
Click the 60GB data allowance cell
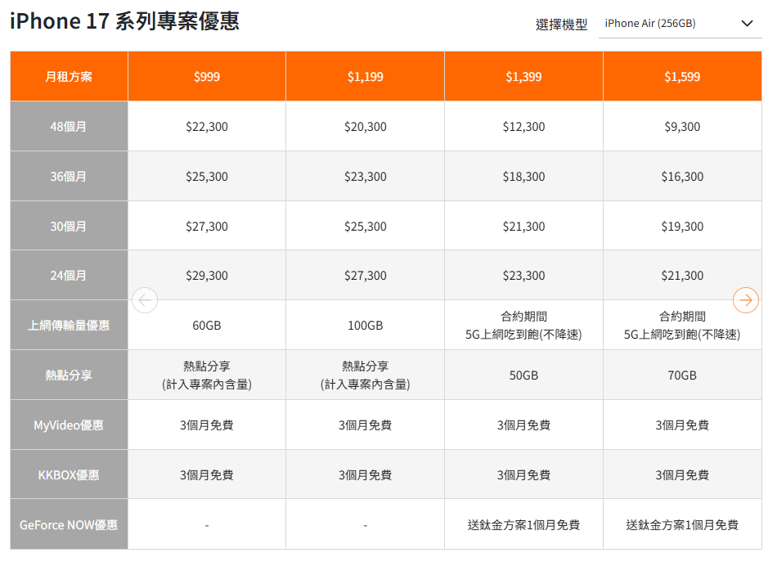tap(206, 326)
